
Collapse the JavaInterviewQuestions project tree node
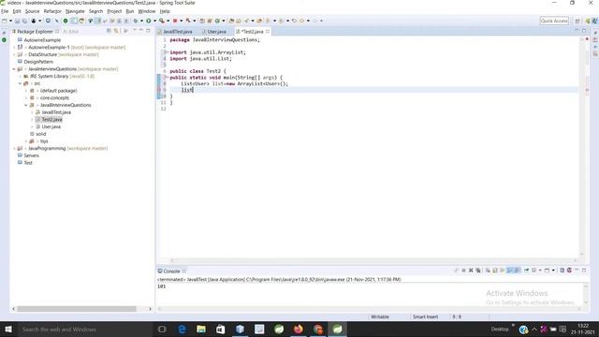coord(14,69)
